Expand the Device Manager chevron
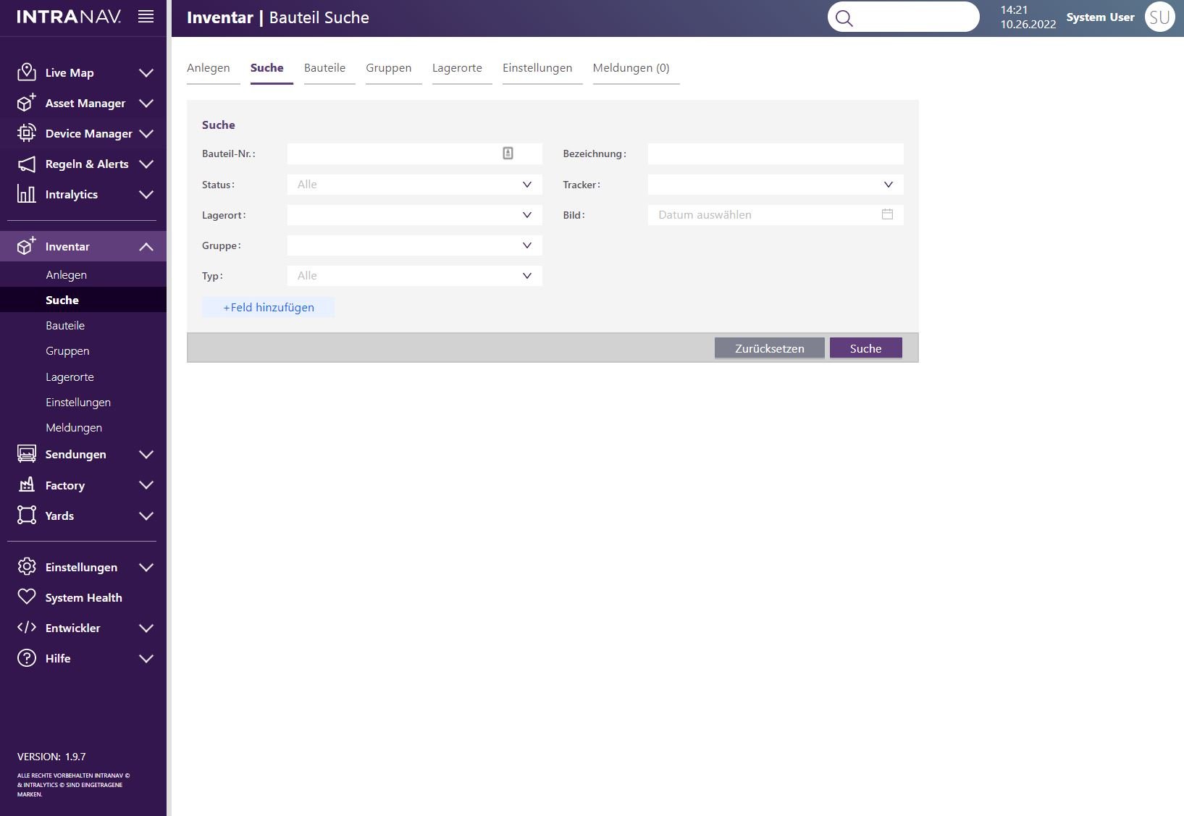Viewport: 1184px width, 816px height. [x=146, y=133]
